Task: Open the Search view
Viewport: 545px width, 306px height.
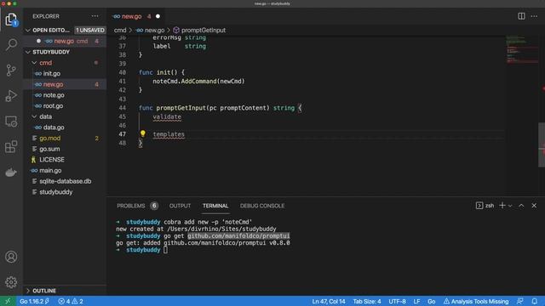Action: [x=11, y=44]
